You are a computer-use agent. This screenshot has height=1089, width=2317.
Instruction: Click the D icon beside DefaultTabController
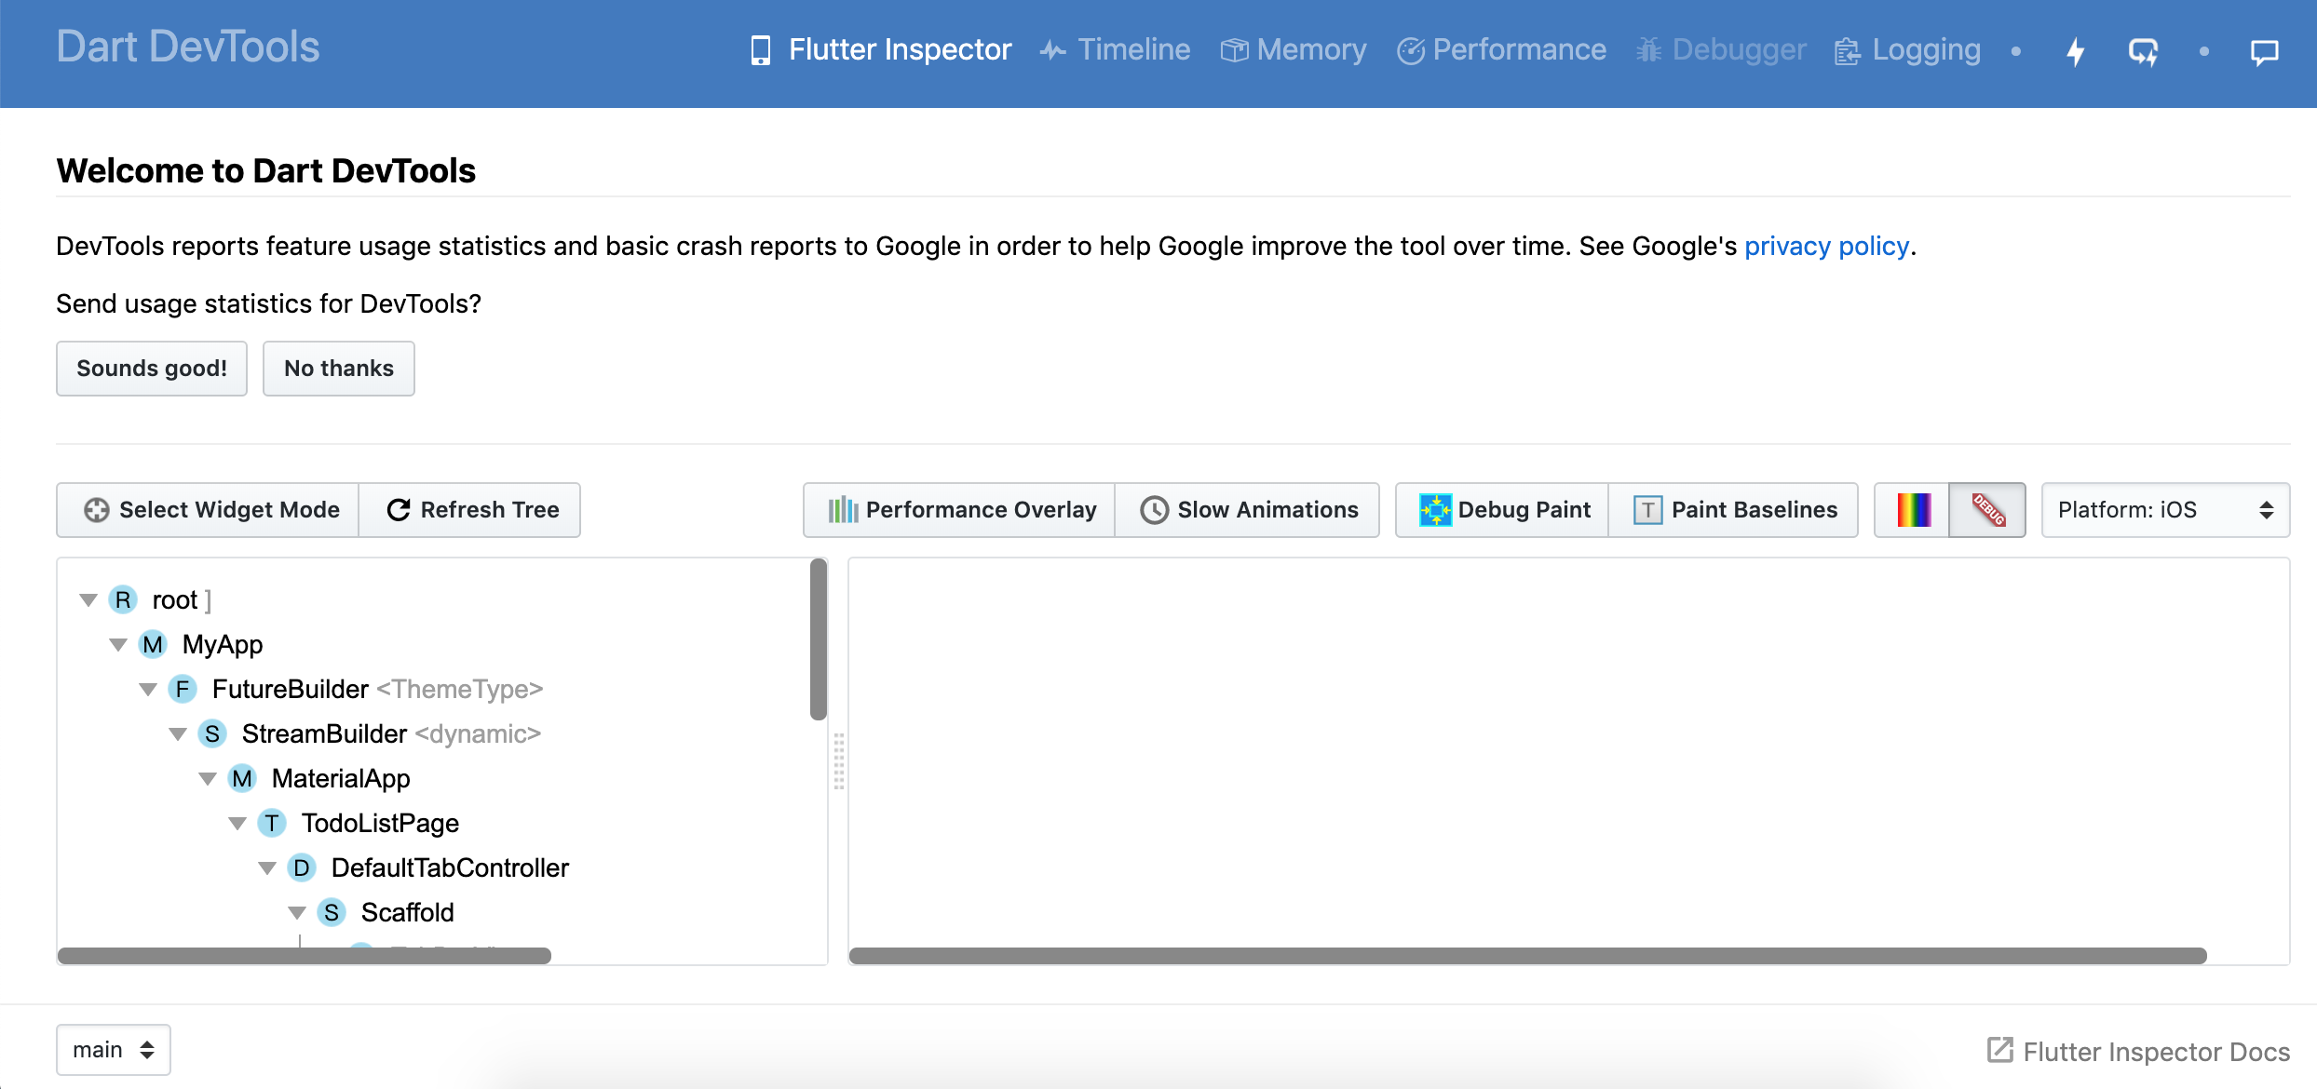click(301, 867)
